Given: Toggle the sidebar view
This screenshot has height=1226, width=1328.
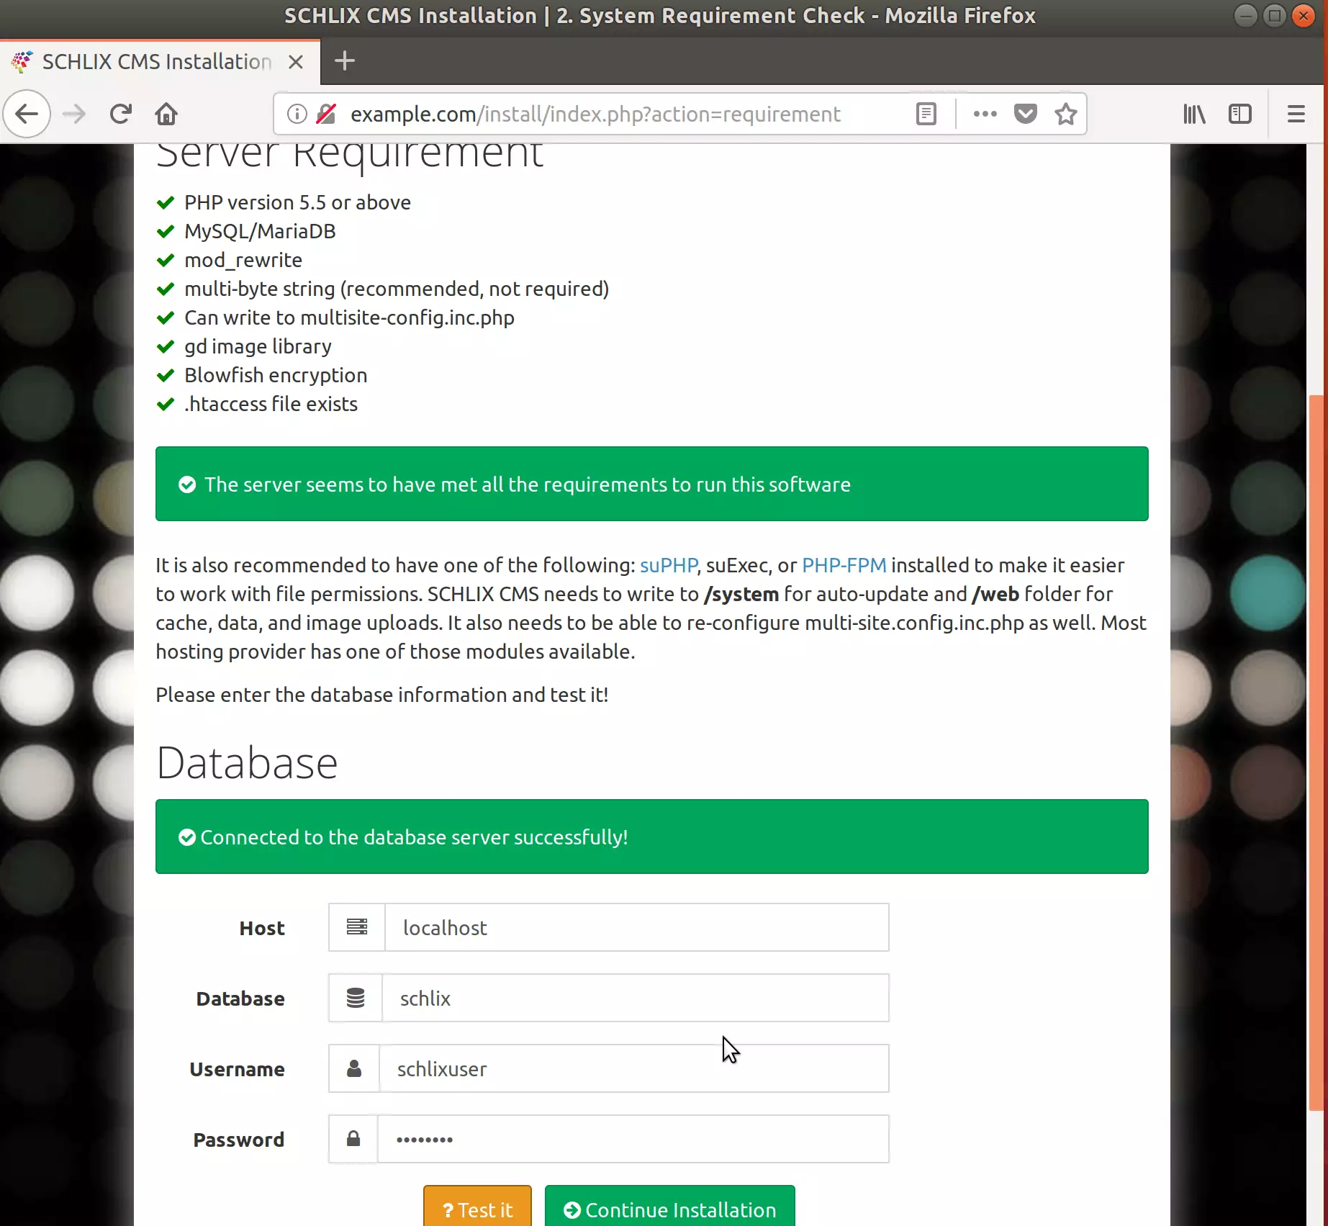Looking at the screenshot, I should pos(1239,114).
